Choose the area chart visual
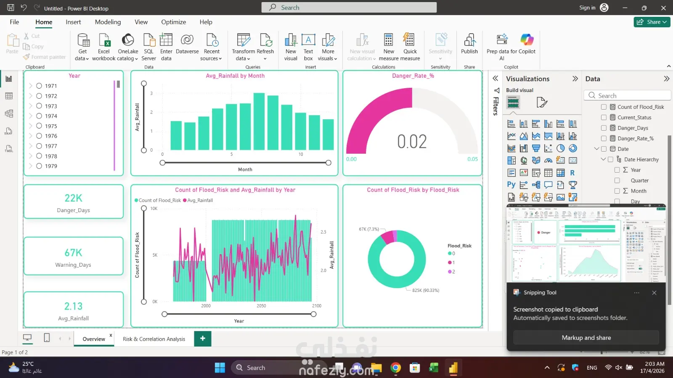 click(524, 136)
